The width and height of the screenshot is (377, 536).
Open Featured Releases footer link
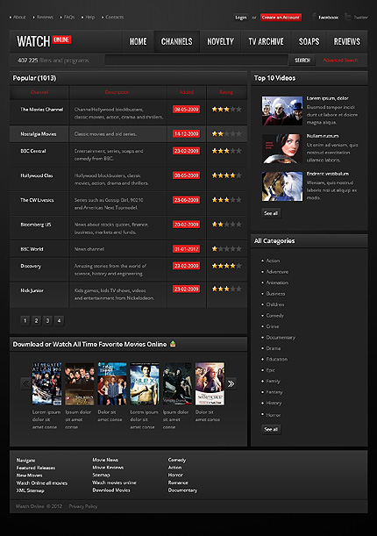(x=36, y=468)
